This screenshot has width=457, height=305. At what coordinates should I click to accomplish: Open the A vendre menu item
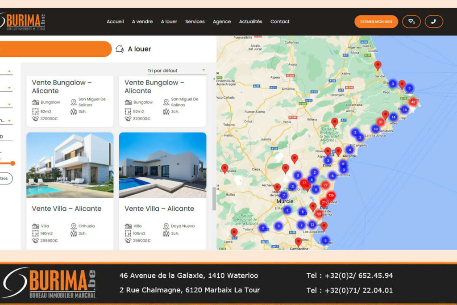tap(142, 21)
